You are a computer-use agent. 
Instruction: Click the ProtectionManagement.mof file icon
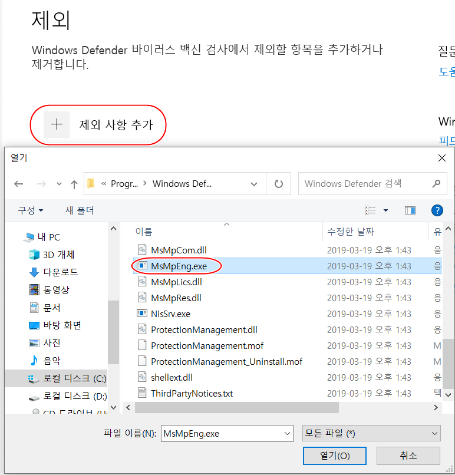pyautogui.click(x=142, y=345)
